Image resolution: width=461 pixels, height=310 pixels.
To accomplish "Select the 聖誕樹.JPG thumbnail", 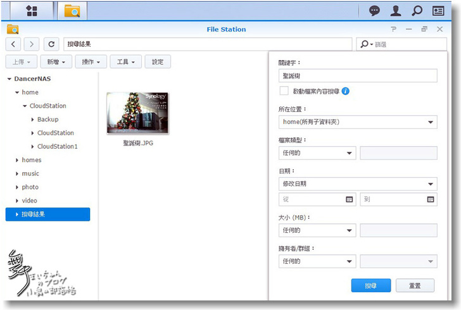I will coord(137,113).
